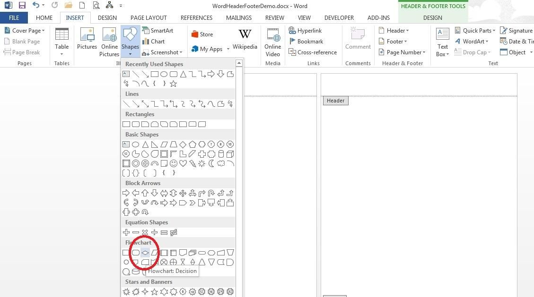Open the Header dropdown
Viewport: 534px width, 297px height.
tap(395, 30)
